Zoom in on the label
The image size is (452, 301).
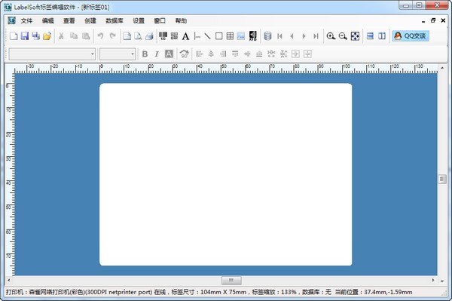click(331, 36)
